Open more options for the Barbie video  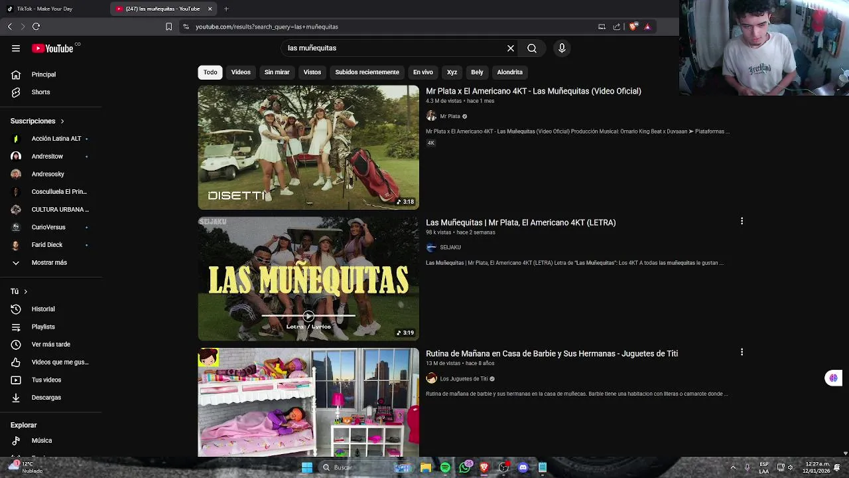tap(742, 352)
